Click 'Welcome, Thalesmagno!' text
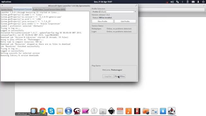Image resolution: width=206 pixels, height=116 pixels. (x=112, y=70)
